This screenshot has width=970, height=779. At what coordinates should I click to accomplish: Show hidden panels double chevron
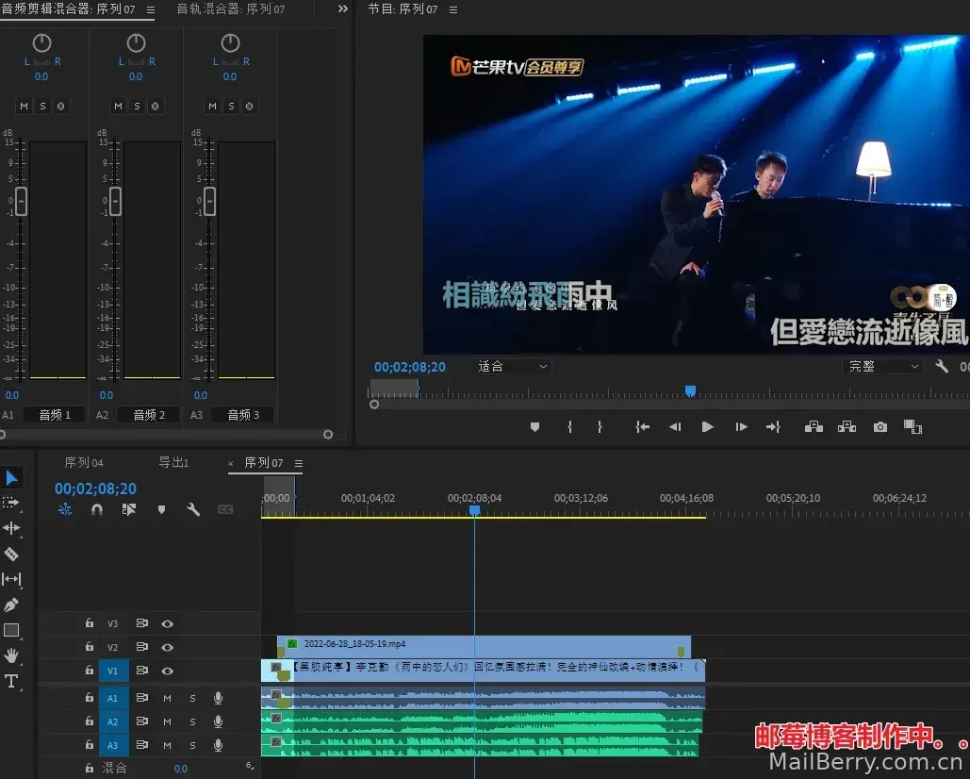pyautogui.click(x=343, y=8)
